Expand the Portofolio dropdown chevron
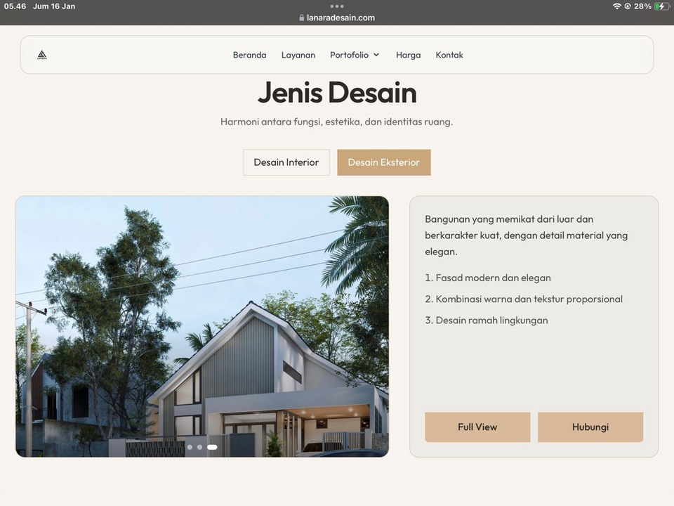The height and width of the screenshot is (506, 674). click(376, 55)
